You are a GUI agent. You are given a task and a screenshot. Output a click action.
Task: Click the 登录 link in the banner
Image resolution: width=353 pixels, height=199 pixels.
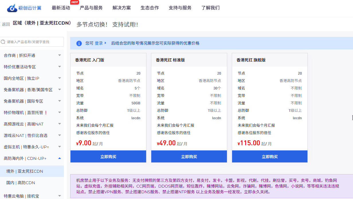pyautogui.click(x=99, y=43)
